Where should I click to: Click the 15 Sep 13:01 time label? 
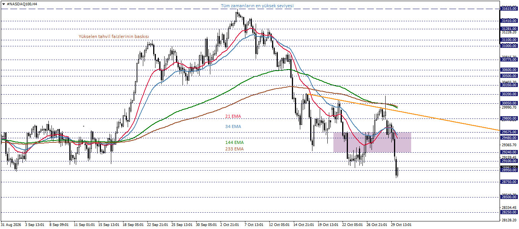108,225
